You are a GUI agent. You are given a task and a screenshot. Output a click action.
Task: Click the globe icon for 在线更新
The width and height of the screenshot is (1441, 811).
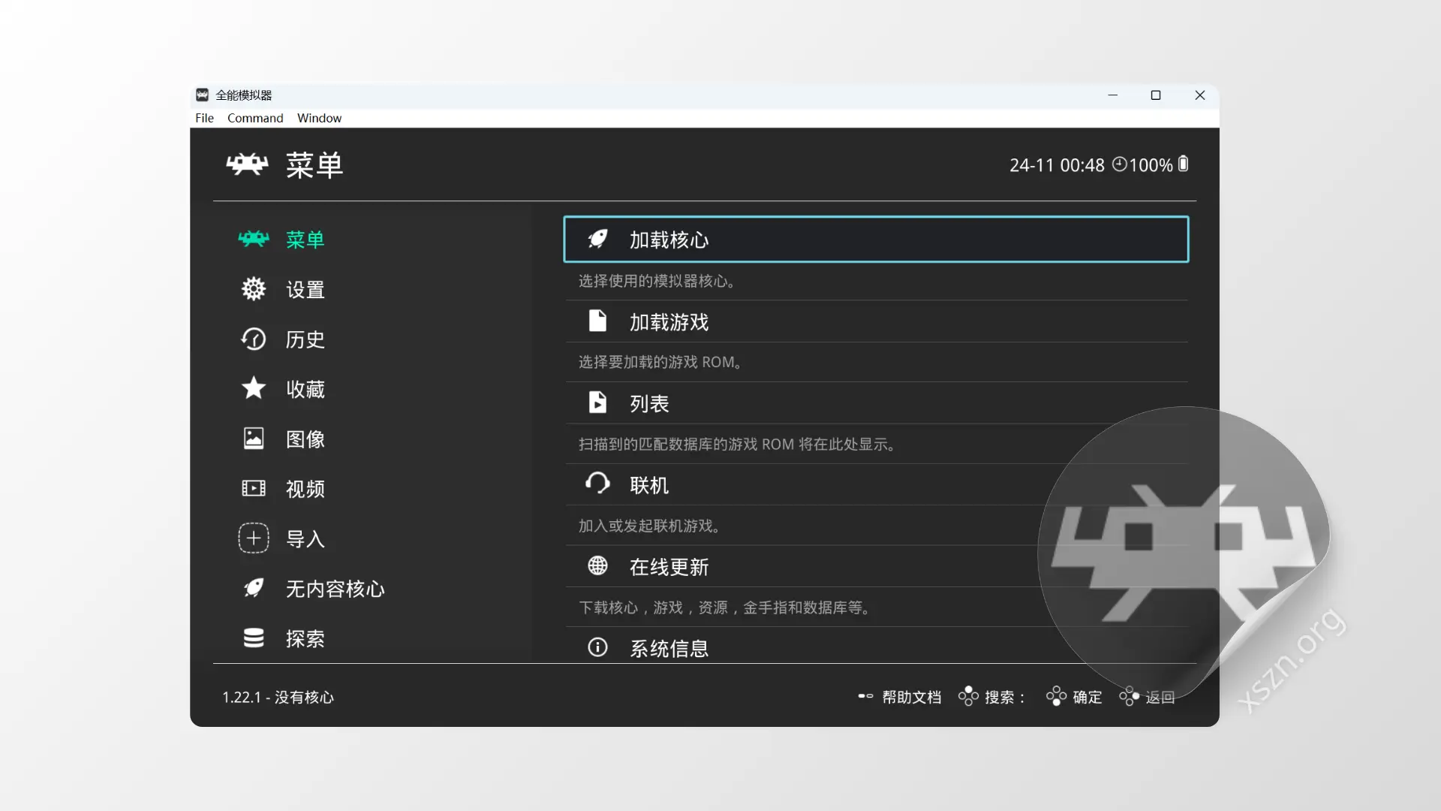point(597,565)
